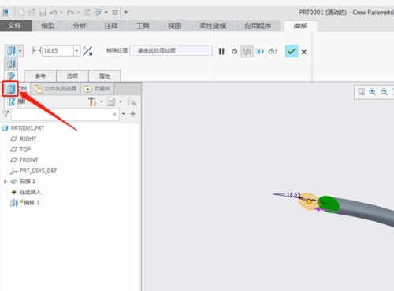Screen dimensions: 394x291
Task: Click the zoom in magnifier icon
Action: [373, 92]
